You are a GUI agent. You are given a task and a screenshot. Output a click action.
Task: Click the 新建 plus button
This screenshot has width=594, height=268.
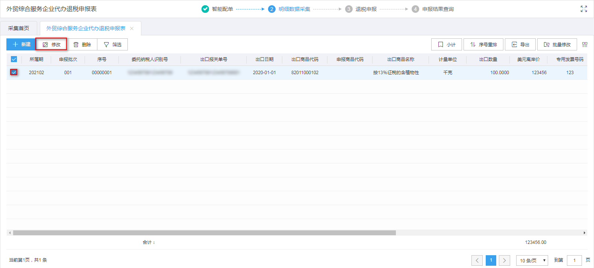(21, 44)
